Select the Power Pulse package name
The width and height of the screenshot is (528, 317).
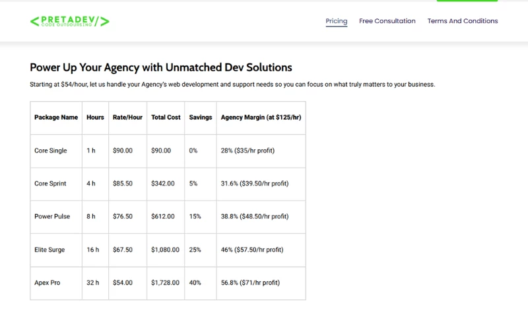(x=51, y=217)
